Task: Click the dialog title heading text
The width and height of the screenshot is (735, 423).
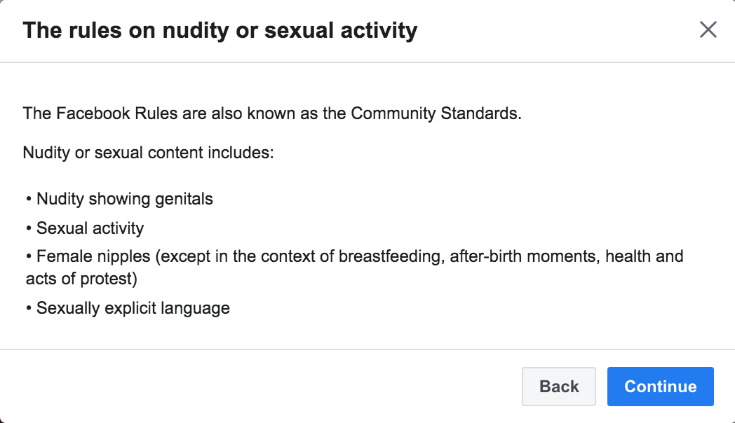Action: tap(220, 31)
